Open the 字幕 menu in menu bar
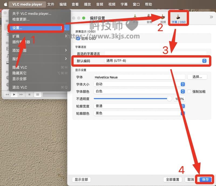Screen dimensions: 216x186 tap(124, 4)
